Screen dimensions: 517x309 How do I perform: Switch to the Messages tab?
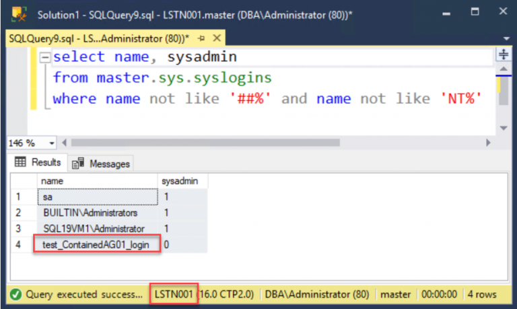click(x=101, y=163)
